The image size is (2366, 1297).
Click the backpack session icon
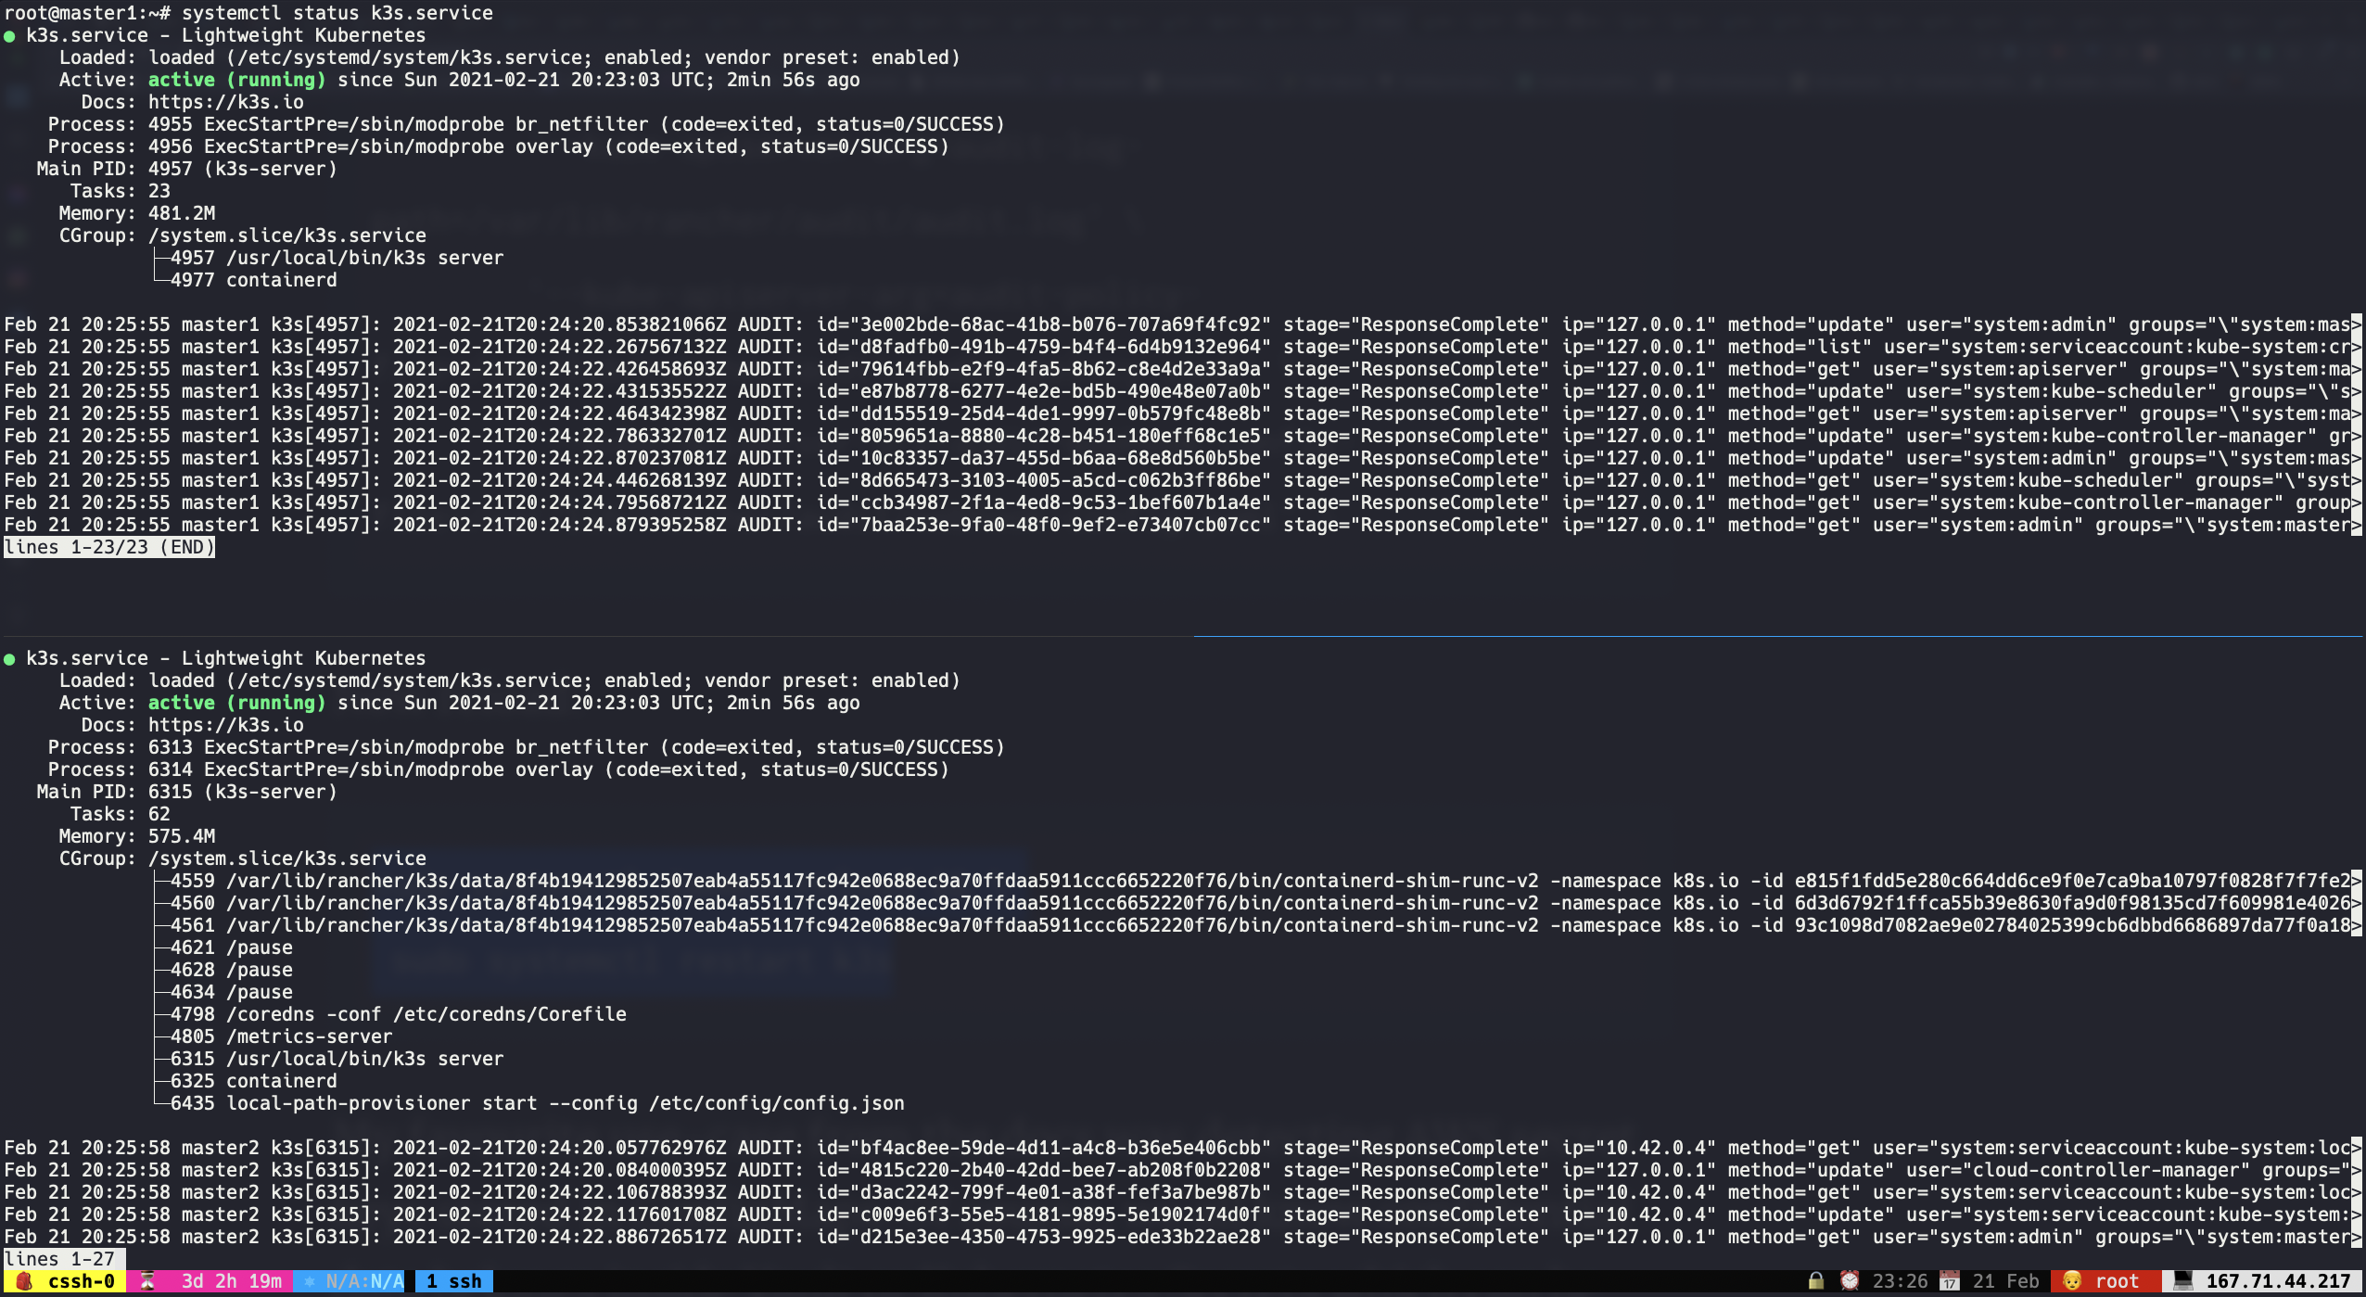25,1281
